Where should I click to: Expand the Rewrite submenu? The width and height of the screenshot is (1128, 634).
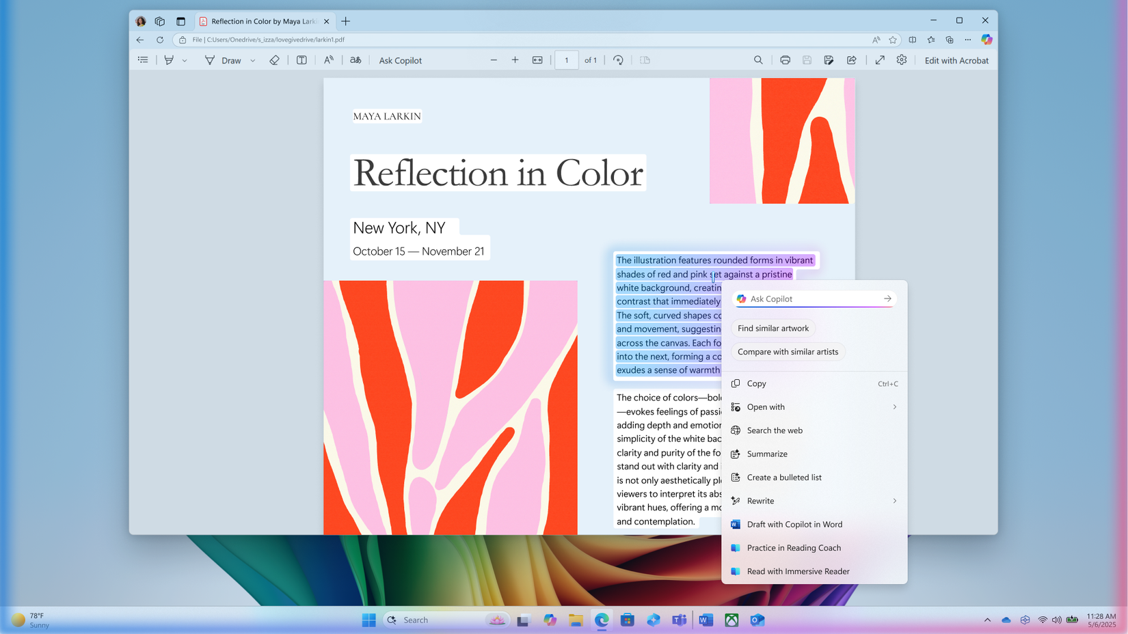pos(814,501)
